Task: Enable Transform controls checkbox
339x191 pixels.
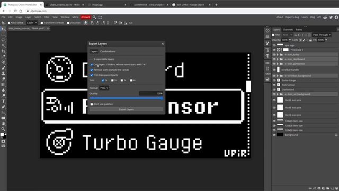Action: [x=42, y=23]
